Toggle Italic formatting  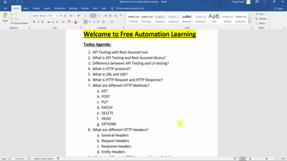[x=38, y=22]
